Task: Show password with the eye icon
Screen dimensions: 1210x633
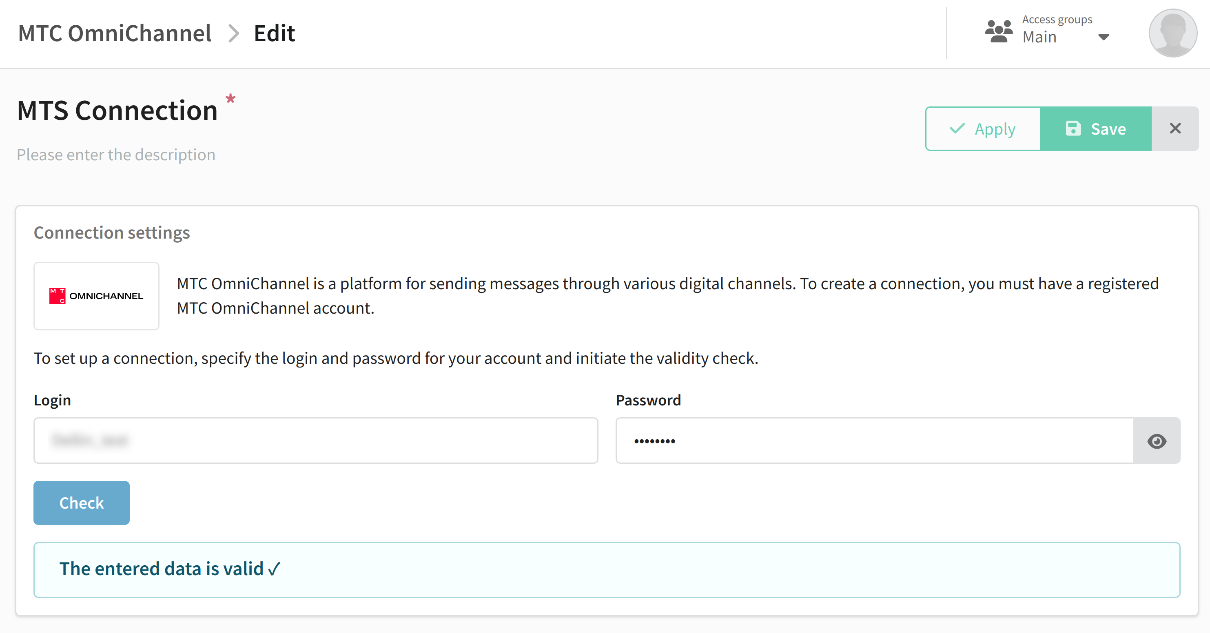Action: 1157,441
